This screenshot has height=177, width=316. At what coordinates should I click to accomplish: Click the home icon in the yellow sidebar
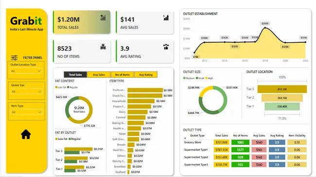(x=26, y=134)
